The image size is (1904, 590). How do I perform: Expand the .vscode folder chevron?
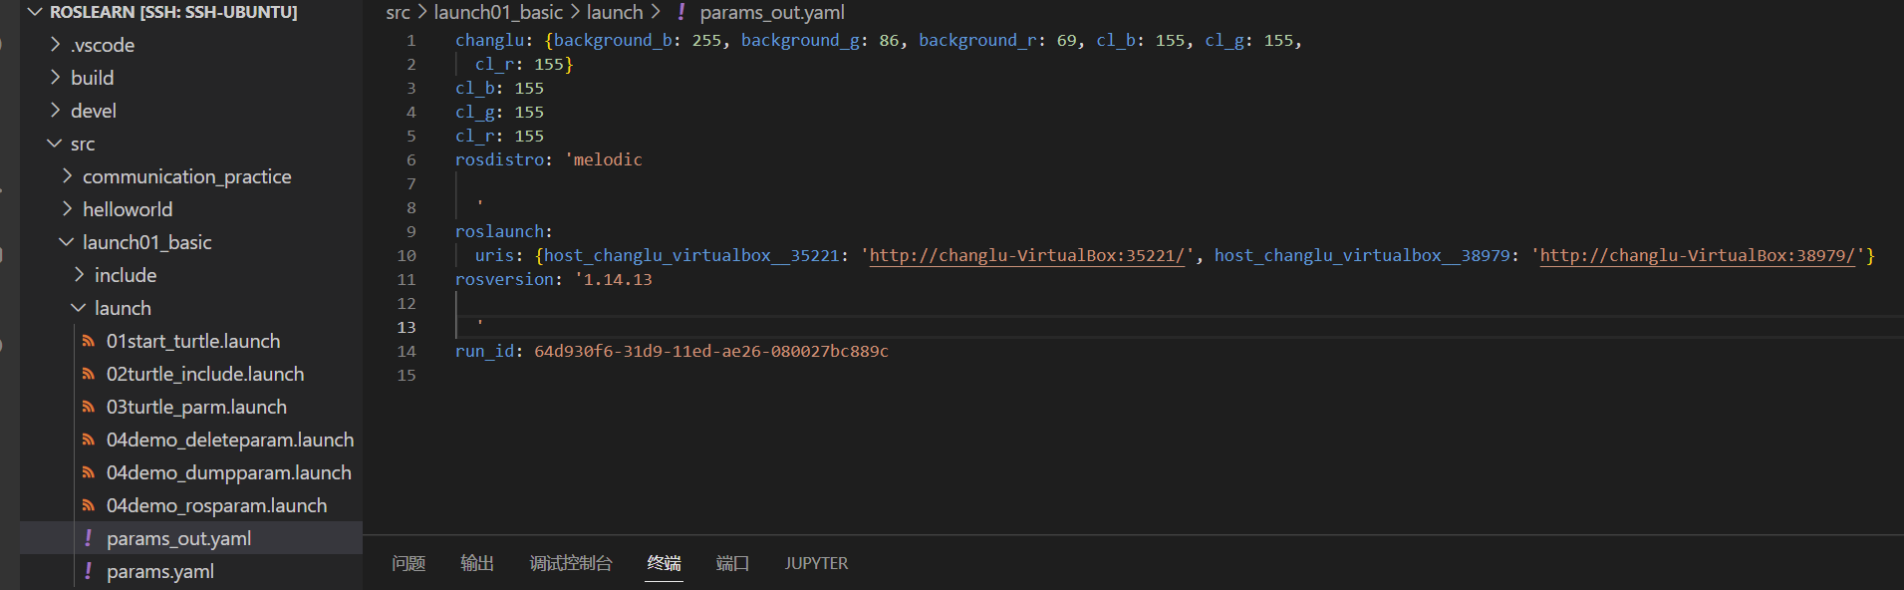coord(56,45)
